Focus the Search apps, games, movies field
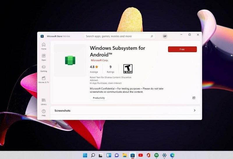Viewport: 233px width, 159px height. [x=116, y=36]
